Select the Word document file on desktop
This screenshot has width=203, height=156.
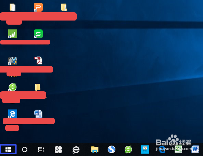click(38, 114)
